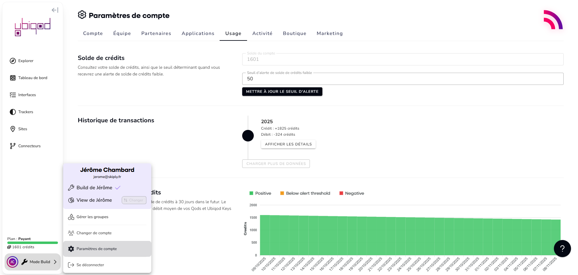Image resolution: width=578 pixels, height=275 pixels.
Task: Toggle the Below alert threshold legend
Action: (x=305, y=193)
